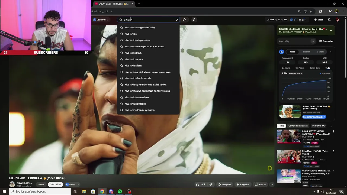Select the 24 hours range

pos(286,68)
